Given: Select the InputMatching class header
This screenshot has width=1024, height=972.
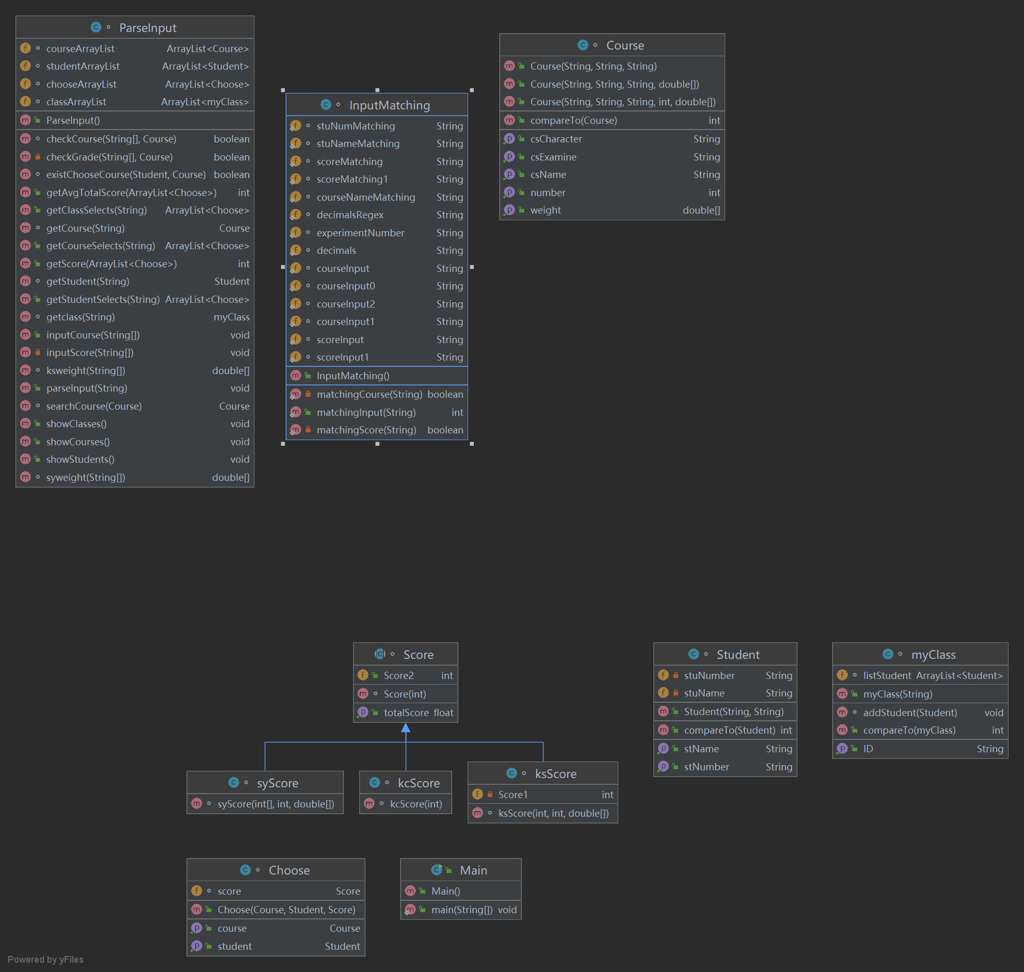Looking at the screenshot, I should (389, 105).
